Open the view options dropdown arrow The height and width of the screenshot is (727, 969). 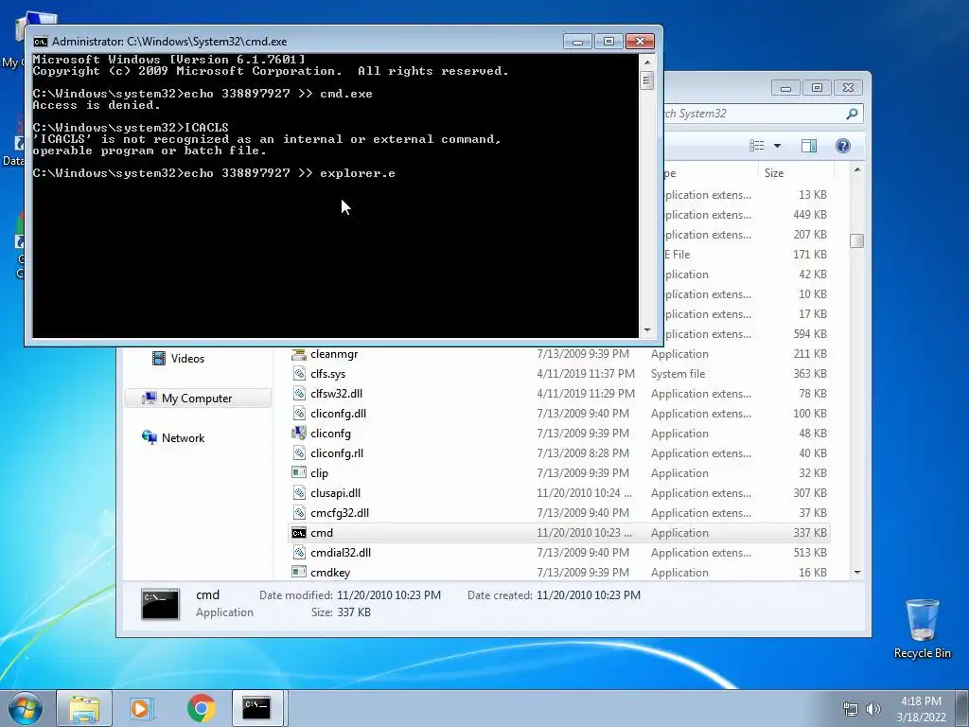coord(778,146)
